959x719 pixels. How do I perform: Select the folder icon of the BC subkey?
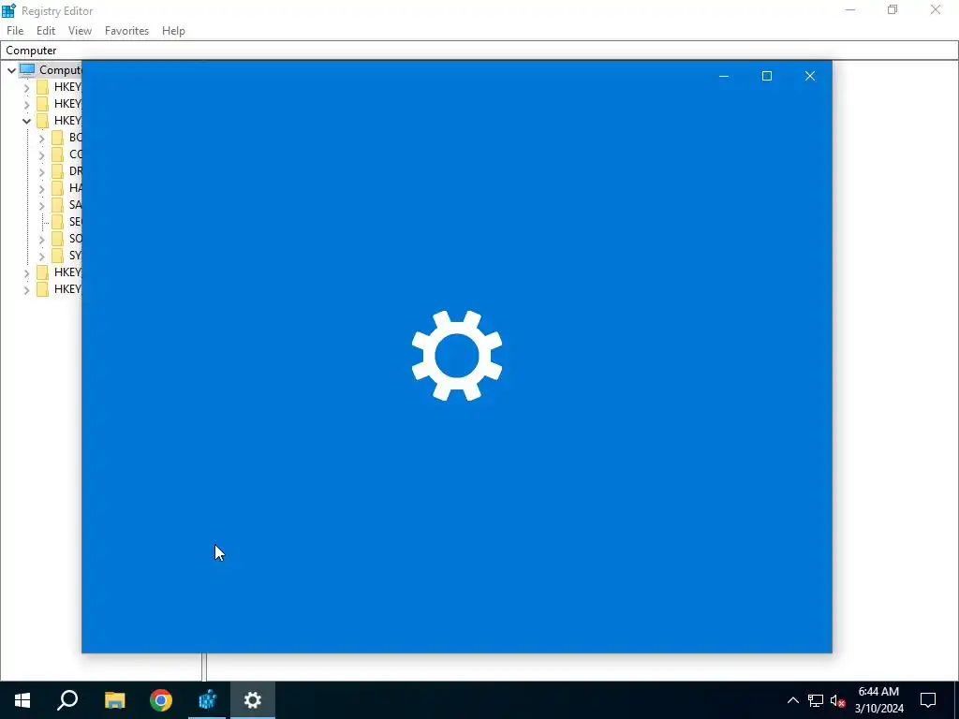(x=57, y=138)
